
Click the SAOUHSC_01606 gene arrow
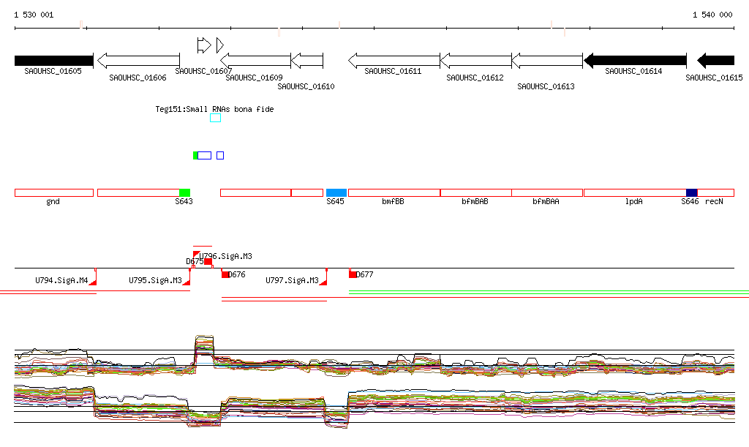[x=138, y=60]
